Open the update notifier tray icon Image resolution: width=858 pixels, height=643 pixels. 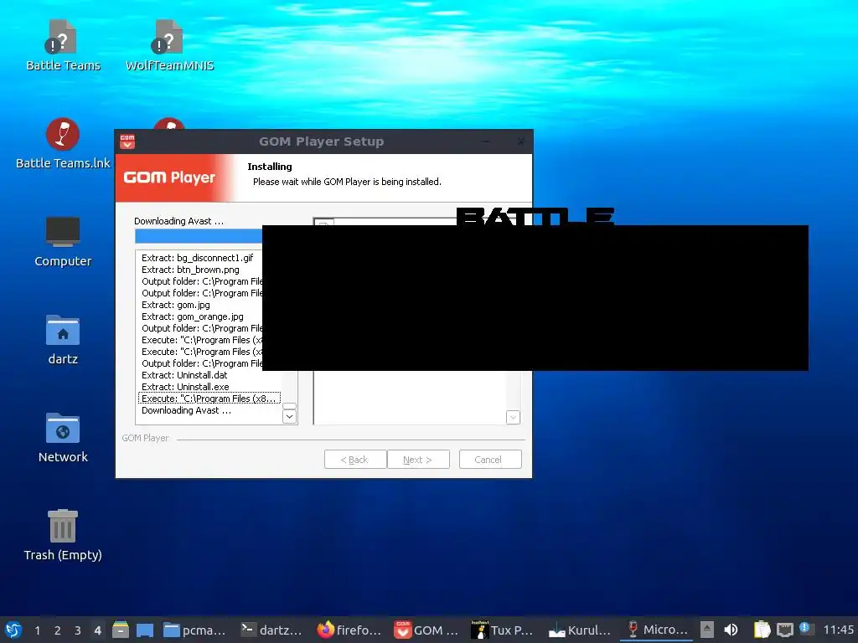[805, 629]
